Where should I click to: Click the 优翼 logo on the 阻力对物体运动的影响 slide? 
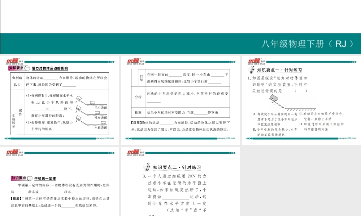(12, 61)
